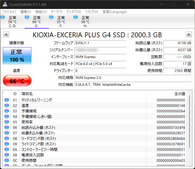195x169 pixels.
Task: Click the power on count 17 回
Action: 178,64
